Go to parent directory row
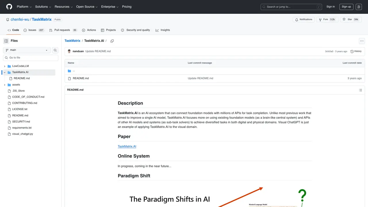Viewport: 368px width, 207px height. tap(215, 71)
